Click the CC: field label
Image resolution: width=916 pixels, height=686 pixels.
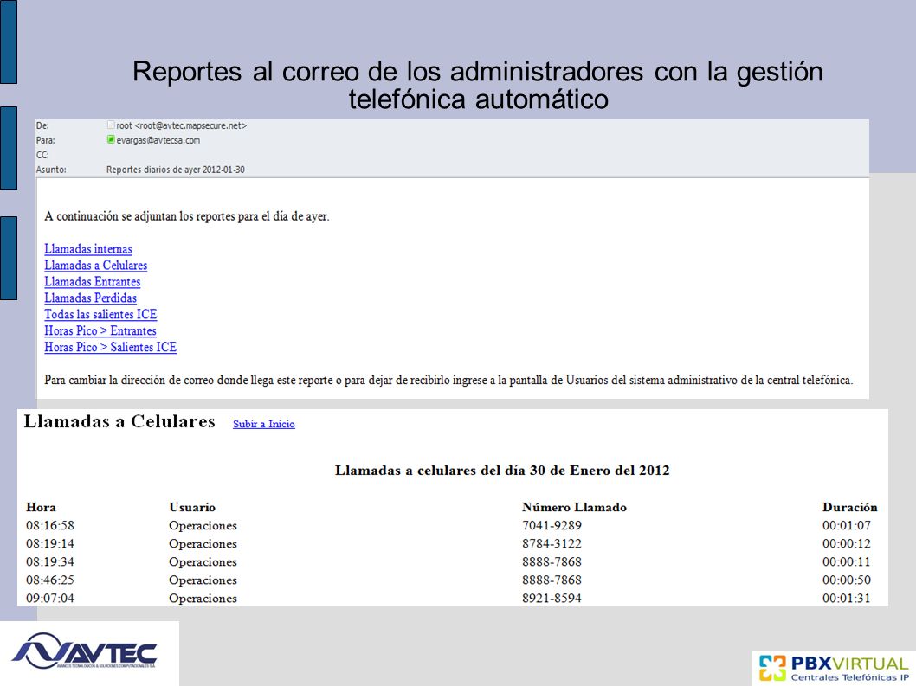tap(42, 155)
